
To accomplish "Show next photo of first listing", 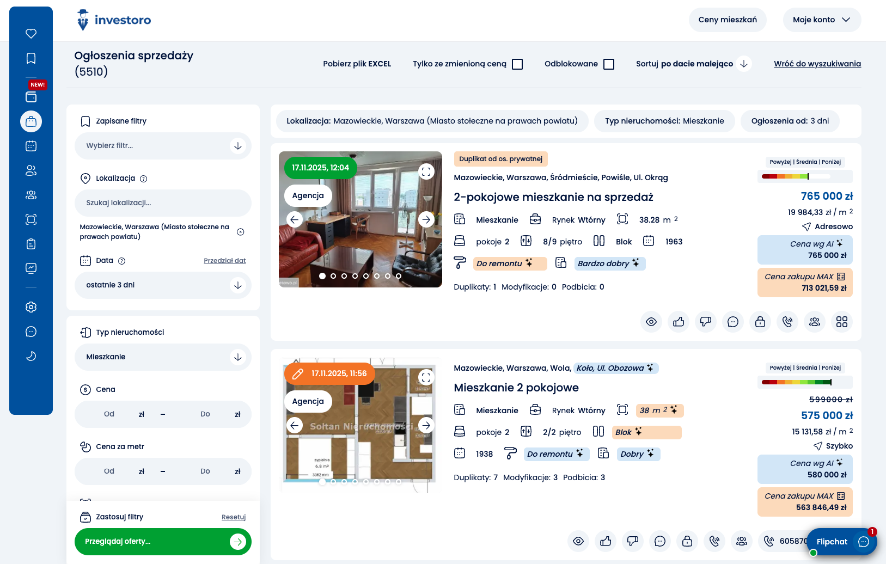I will click(x=426, y=219).
